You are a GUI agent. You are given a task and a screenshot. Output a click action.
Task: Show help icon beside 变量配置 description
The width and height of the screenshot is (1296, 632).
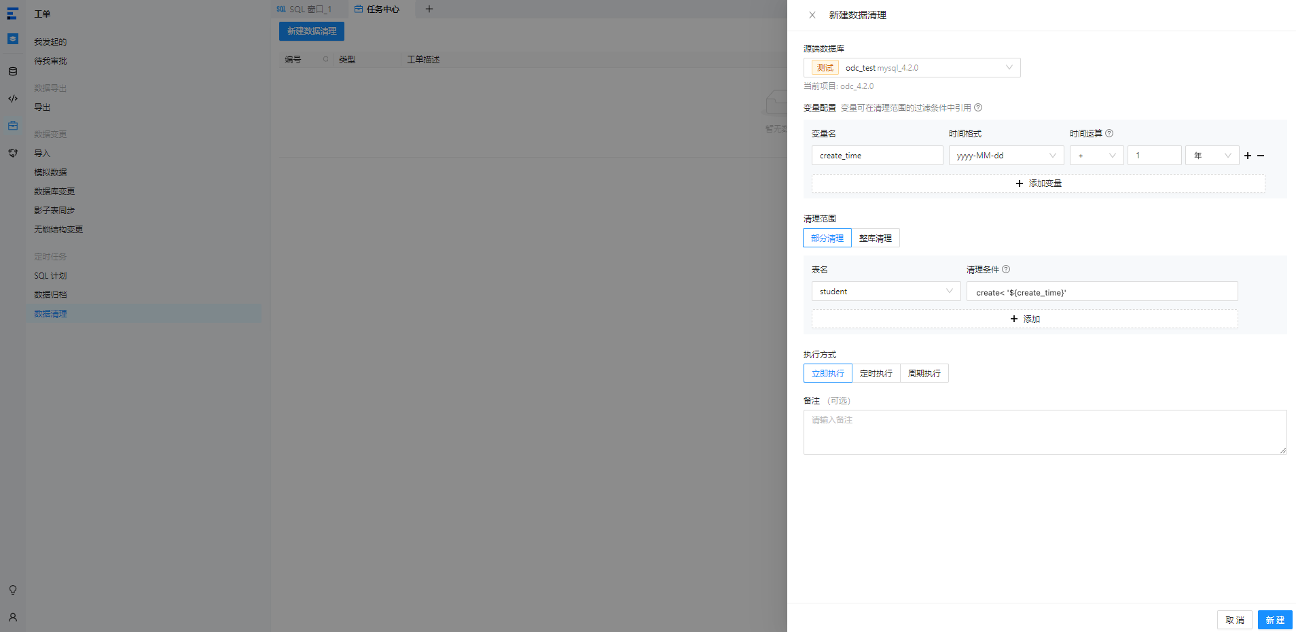[x=978, y=107]
